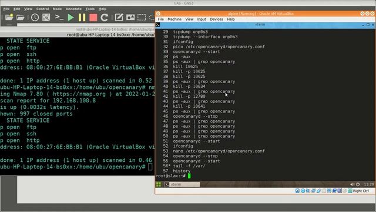Viewport: 376px width, 212px height.
Task: Click the xterm taskbar button in Slax
Action: pos(182,184)
